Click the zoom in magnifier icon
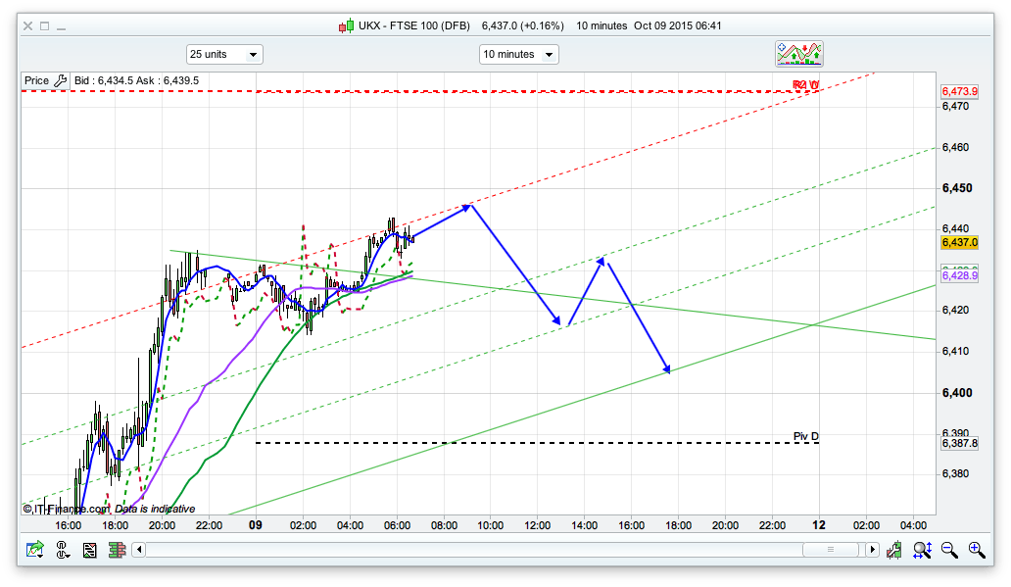This screenshot has height=587, width=1011. [976, 550]
